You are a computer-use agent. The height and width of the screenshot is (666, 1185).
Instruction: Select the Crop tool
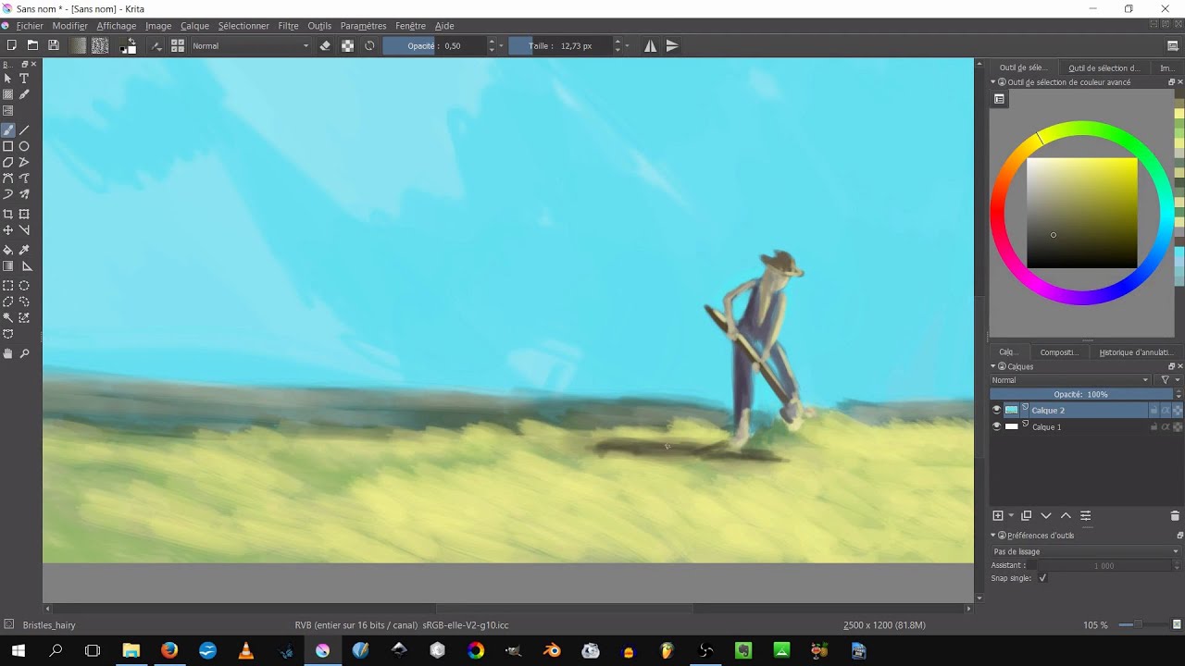pos(8,214)
